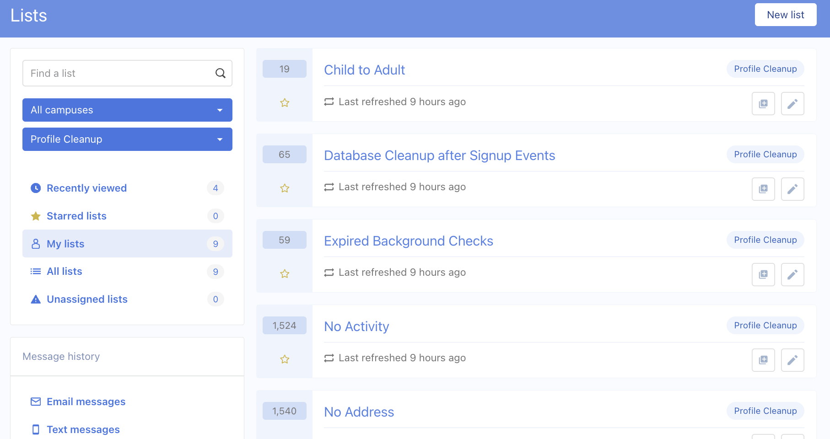Duplicate the Child to Adult list

pyautogui.click(x=763, y=103)
